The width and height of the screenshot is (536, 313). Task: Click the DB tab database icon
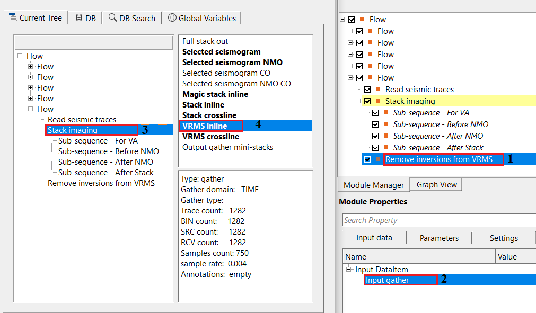pyautogui.click(x=78, y=17)
